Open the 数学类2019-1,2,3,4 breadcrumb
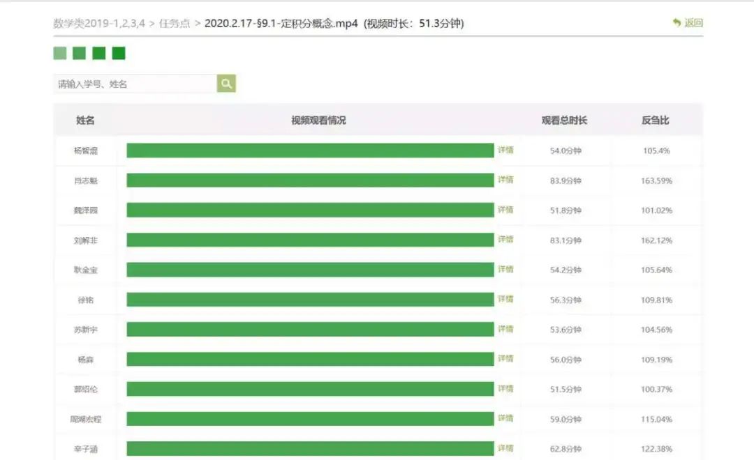 click(99, 23)
